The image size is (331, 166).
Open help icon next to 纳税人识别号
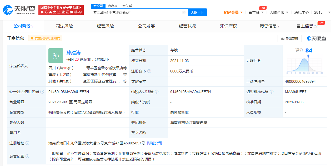pos(157,92)
